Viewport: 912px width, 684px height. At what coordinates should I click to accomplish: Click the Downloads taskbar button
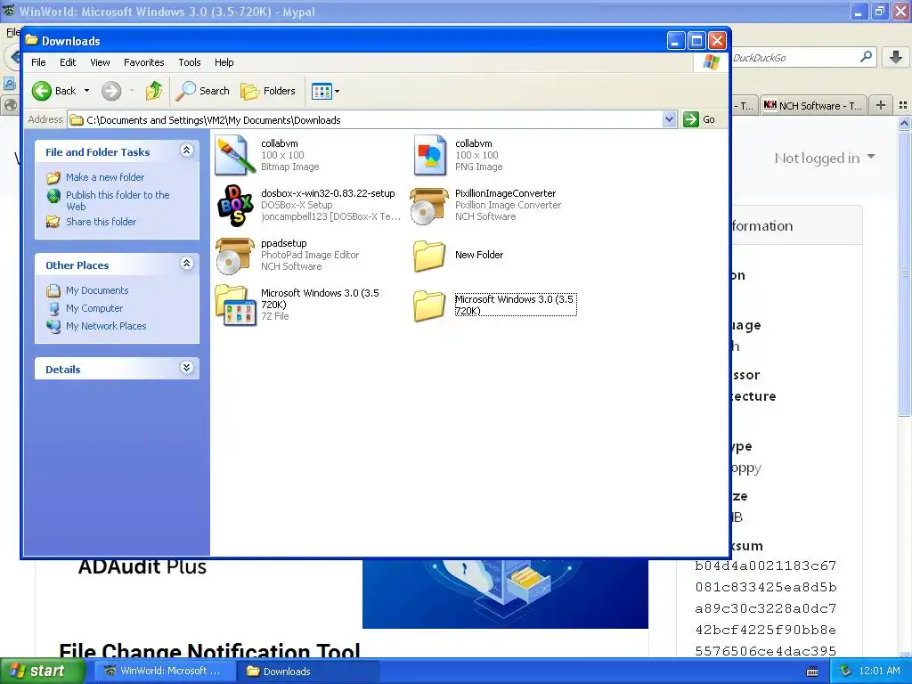(x=307, y=672)
